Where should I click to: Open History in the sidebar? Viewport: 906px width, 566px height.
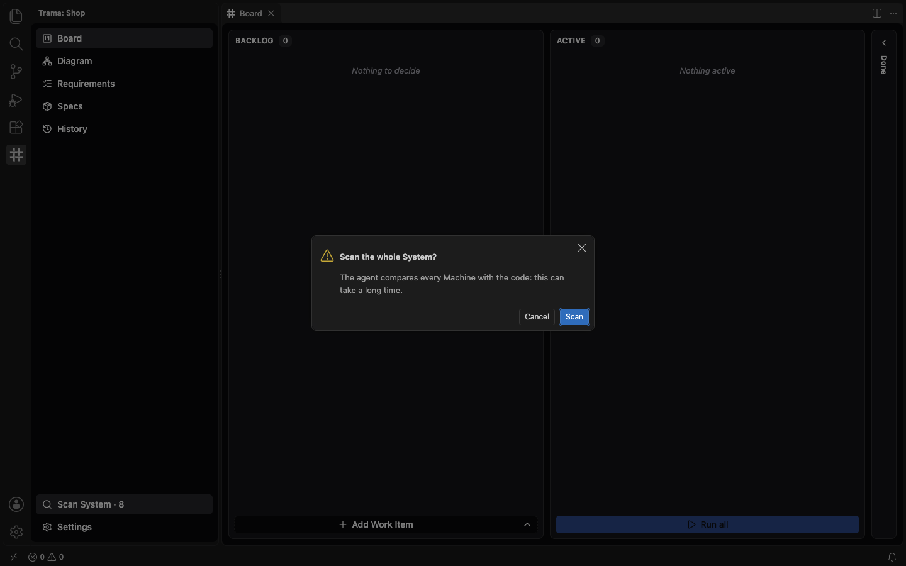[124, 129]
